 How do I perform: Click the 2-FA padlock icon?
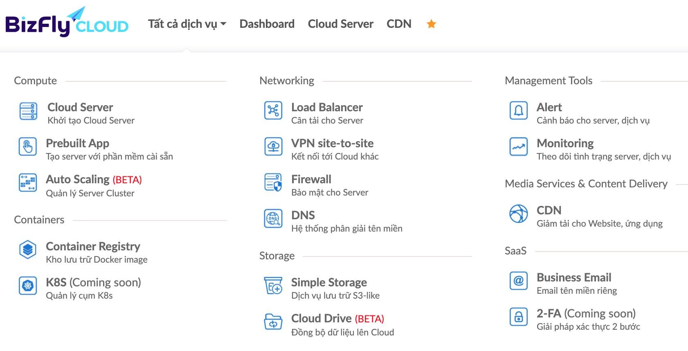click(x=519, y=317)
